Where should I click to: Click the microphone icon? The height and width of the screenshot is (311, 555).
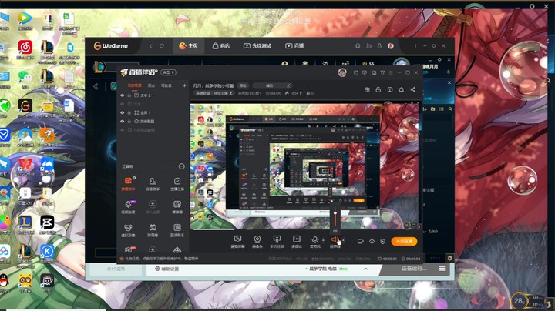point(314,239)
